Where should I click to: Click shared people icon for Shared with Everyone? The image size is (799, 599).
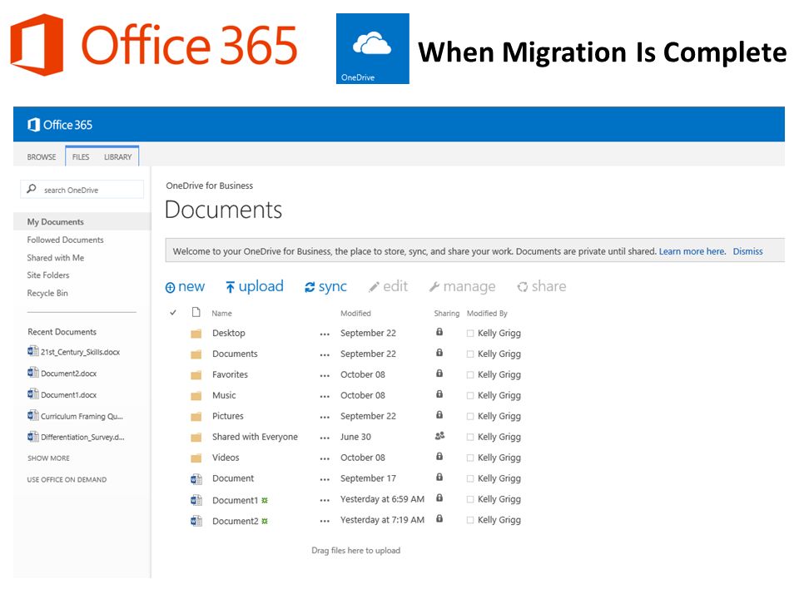pyautogui.click(x=439, y=435)
